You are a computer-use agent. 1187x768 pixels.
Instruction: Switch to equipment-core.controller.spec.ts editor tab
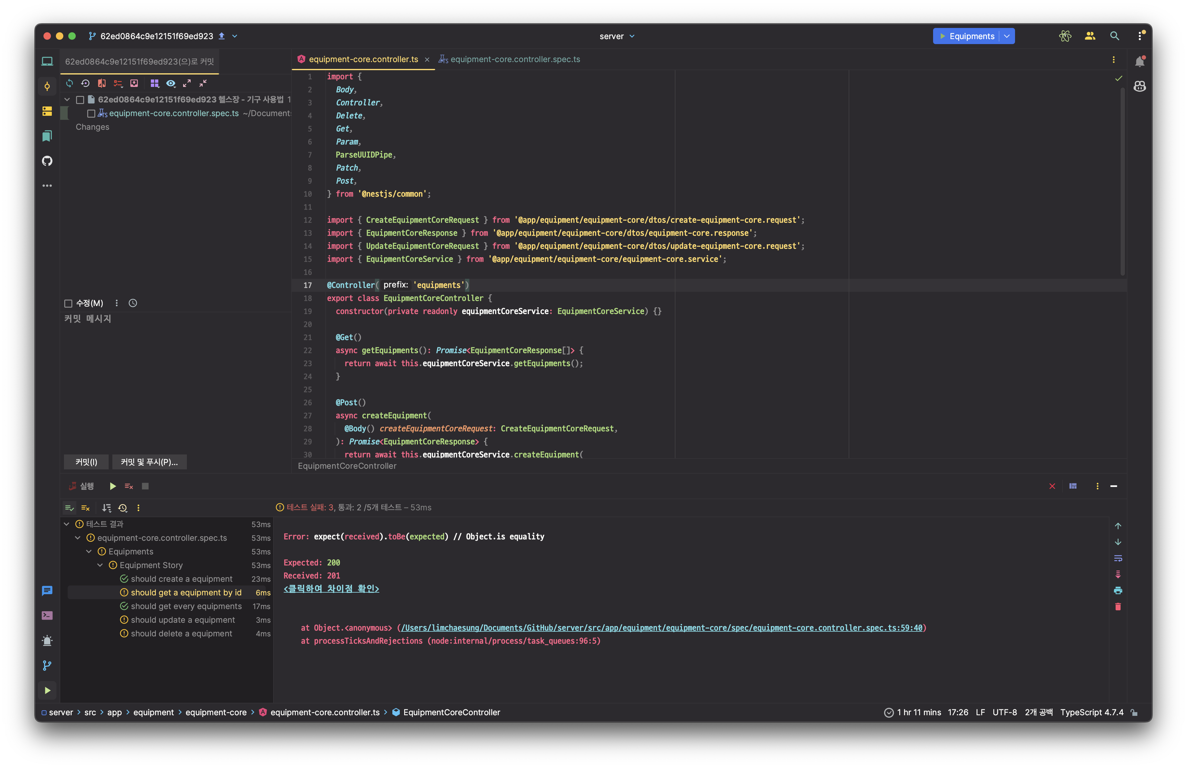514,59
